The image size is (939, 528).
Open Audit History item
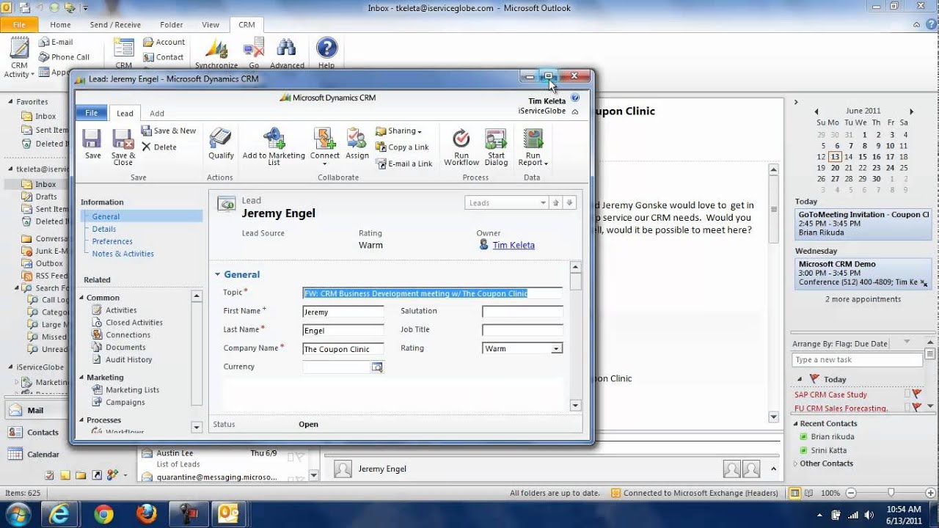point(128,360)
